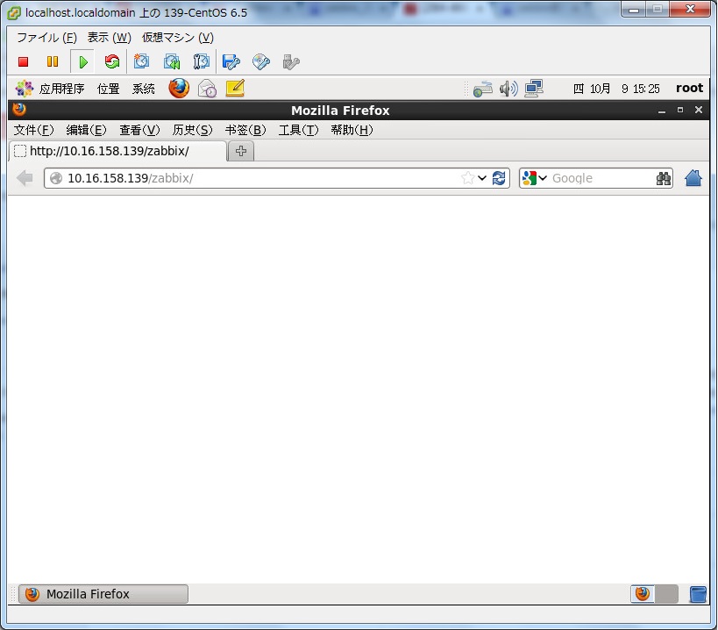718x630 pixels.
Task: Take a VM snapshot icon
Action: tap(141, 61)
